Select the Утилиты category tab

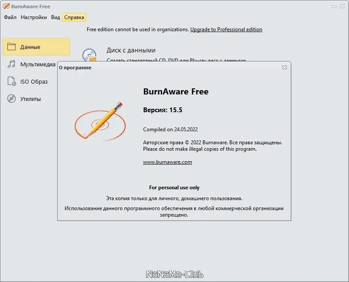pos(30,99)
